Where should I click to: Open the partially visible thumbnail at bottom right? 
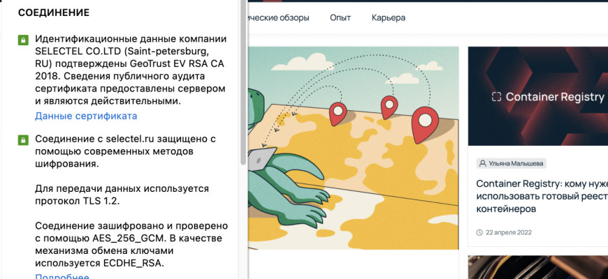point(537,267)
